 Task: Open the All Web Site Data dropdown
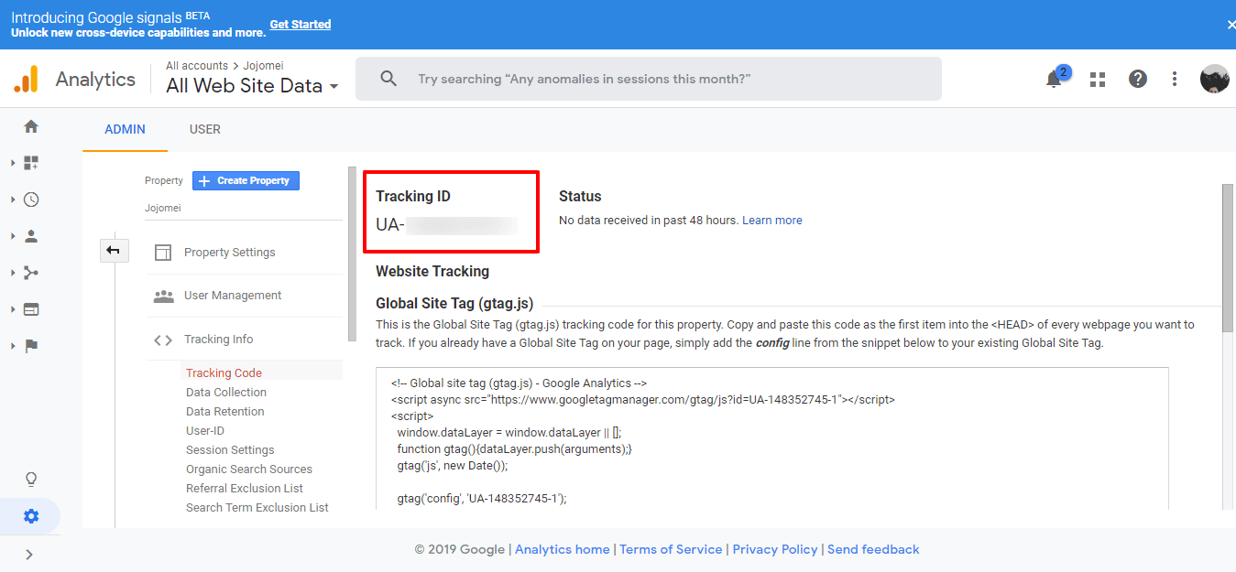click(253, 86)
